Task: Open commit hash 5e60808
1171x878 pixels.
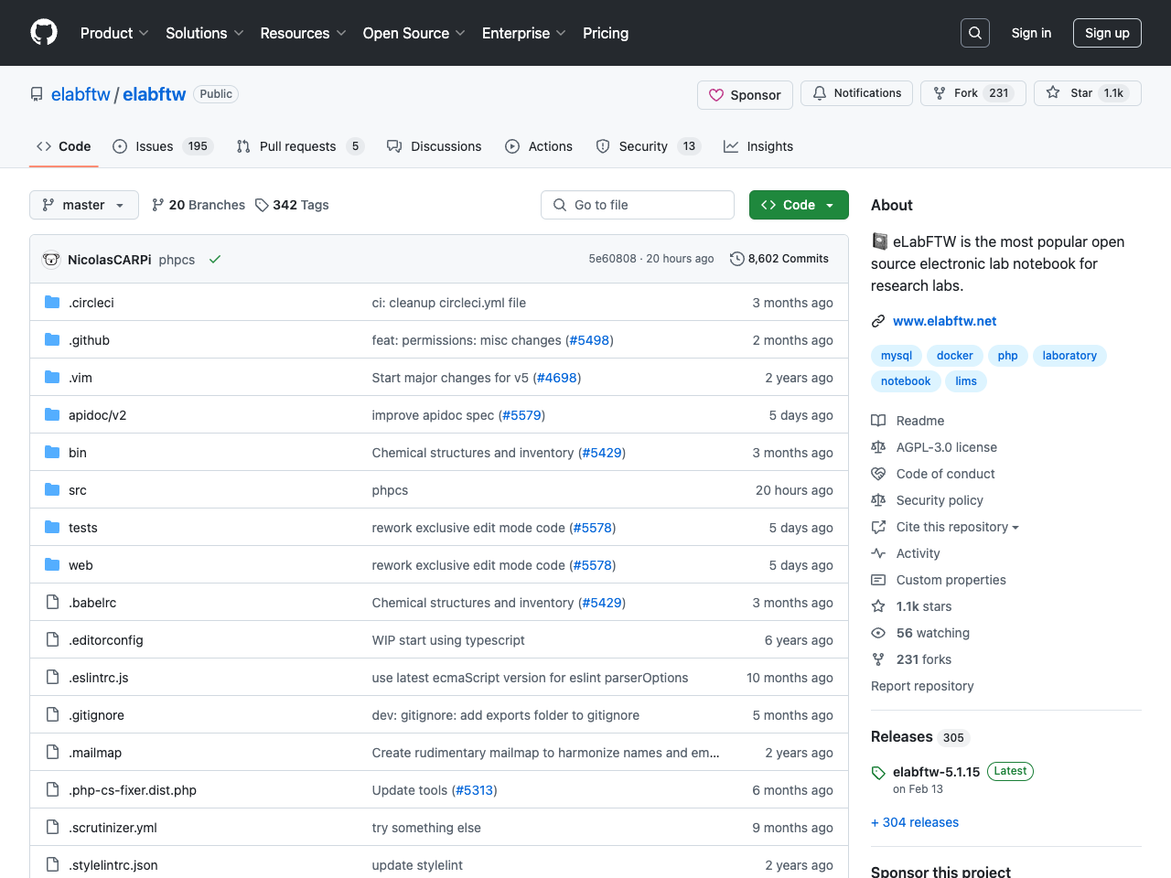Action: pyautogui.click(x=612, y=259)
